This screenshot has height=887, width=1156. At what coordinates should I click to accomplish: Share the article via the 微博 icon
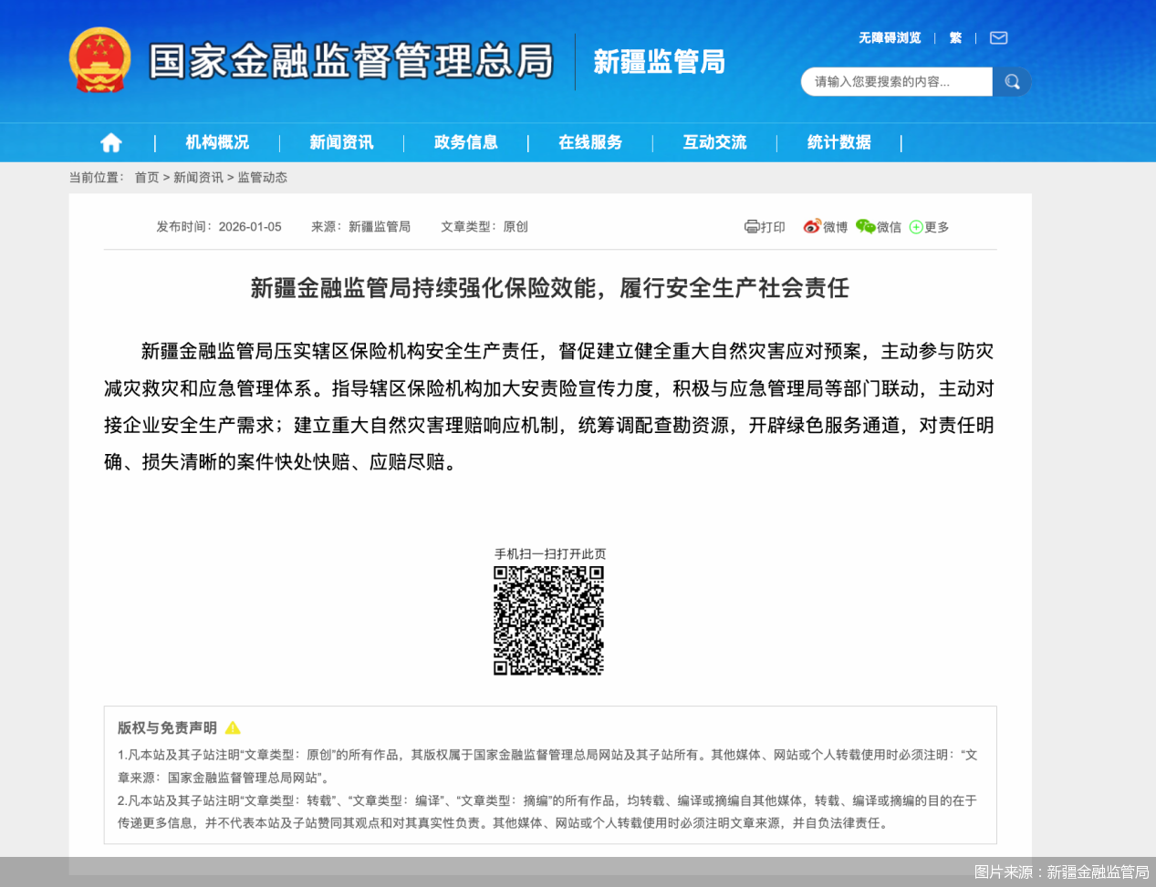[x=810, y=226]
